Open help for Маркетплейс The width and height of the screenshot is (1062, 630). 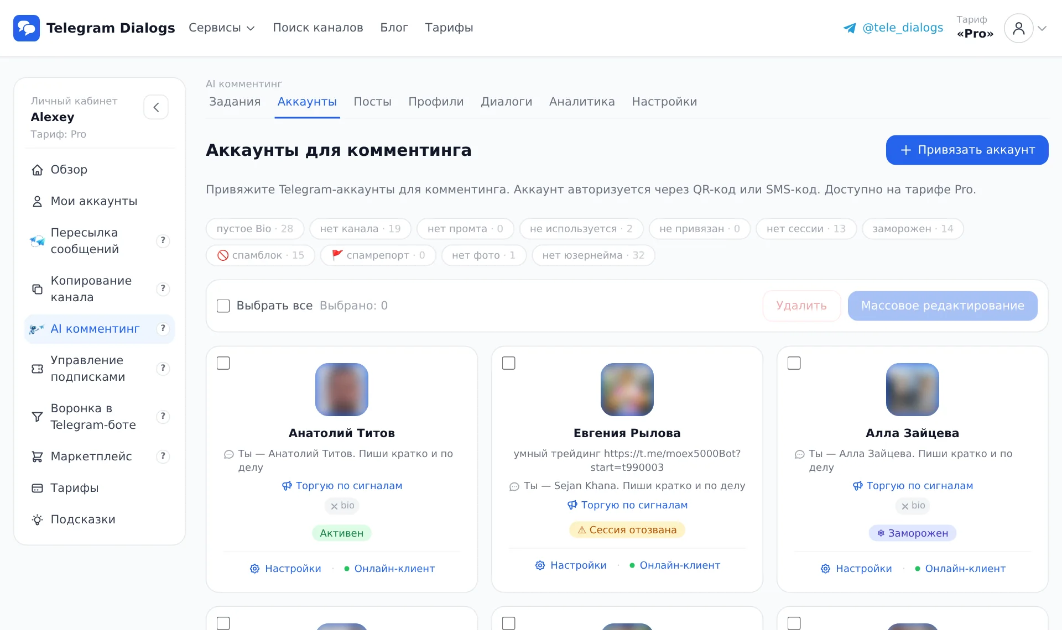click(x=163, y=456)
